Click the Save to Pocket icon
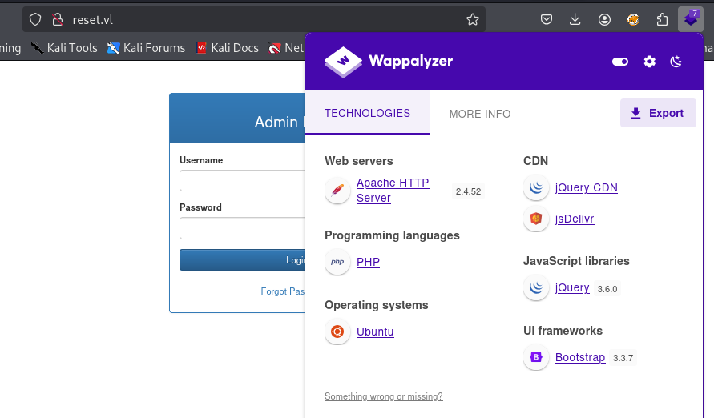The height and width of the screenshot is (418, 714). [x=546, y=19]
